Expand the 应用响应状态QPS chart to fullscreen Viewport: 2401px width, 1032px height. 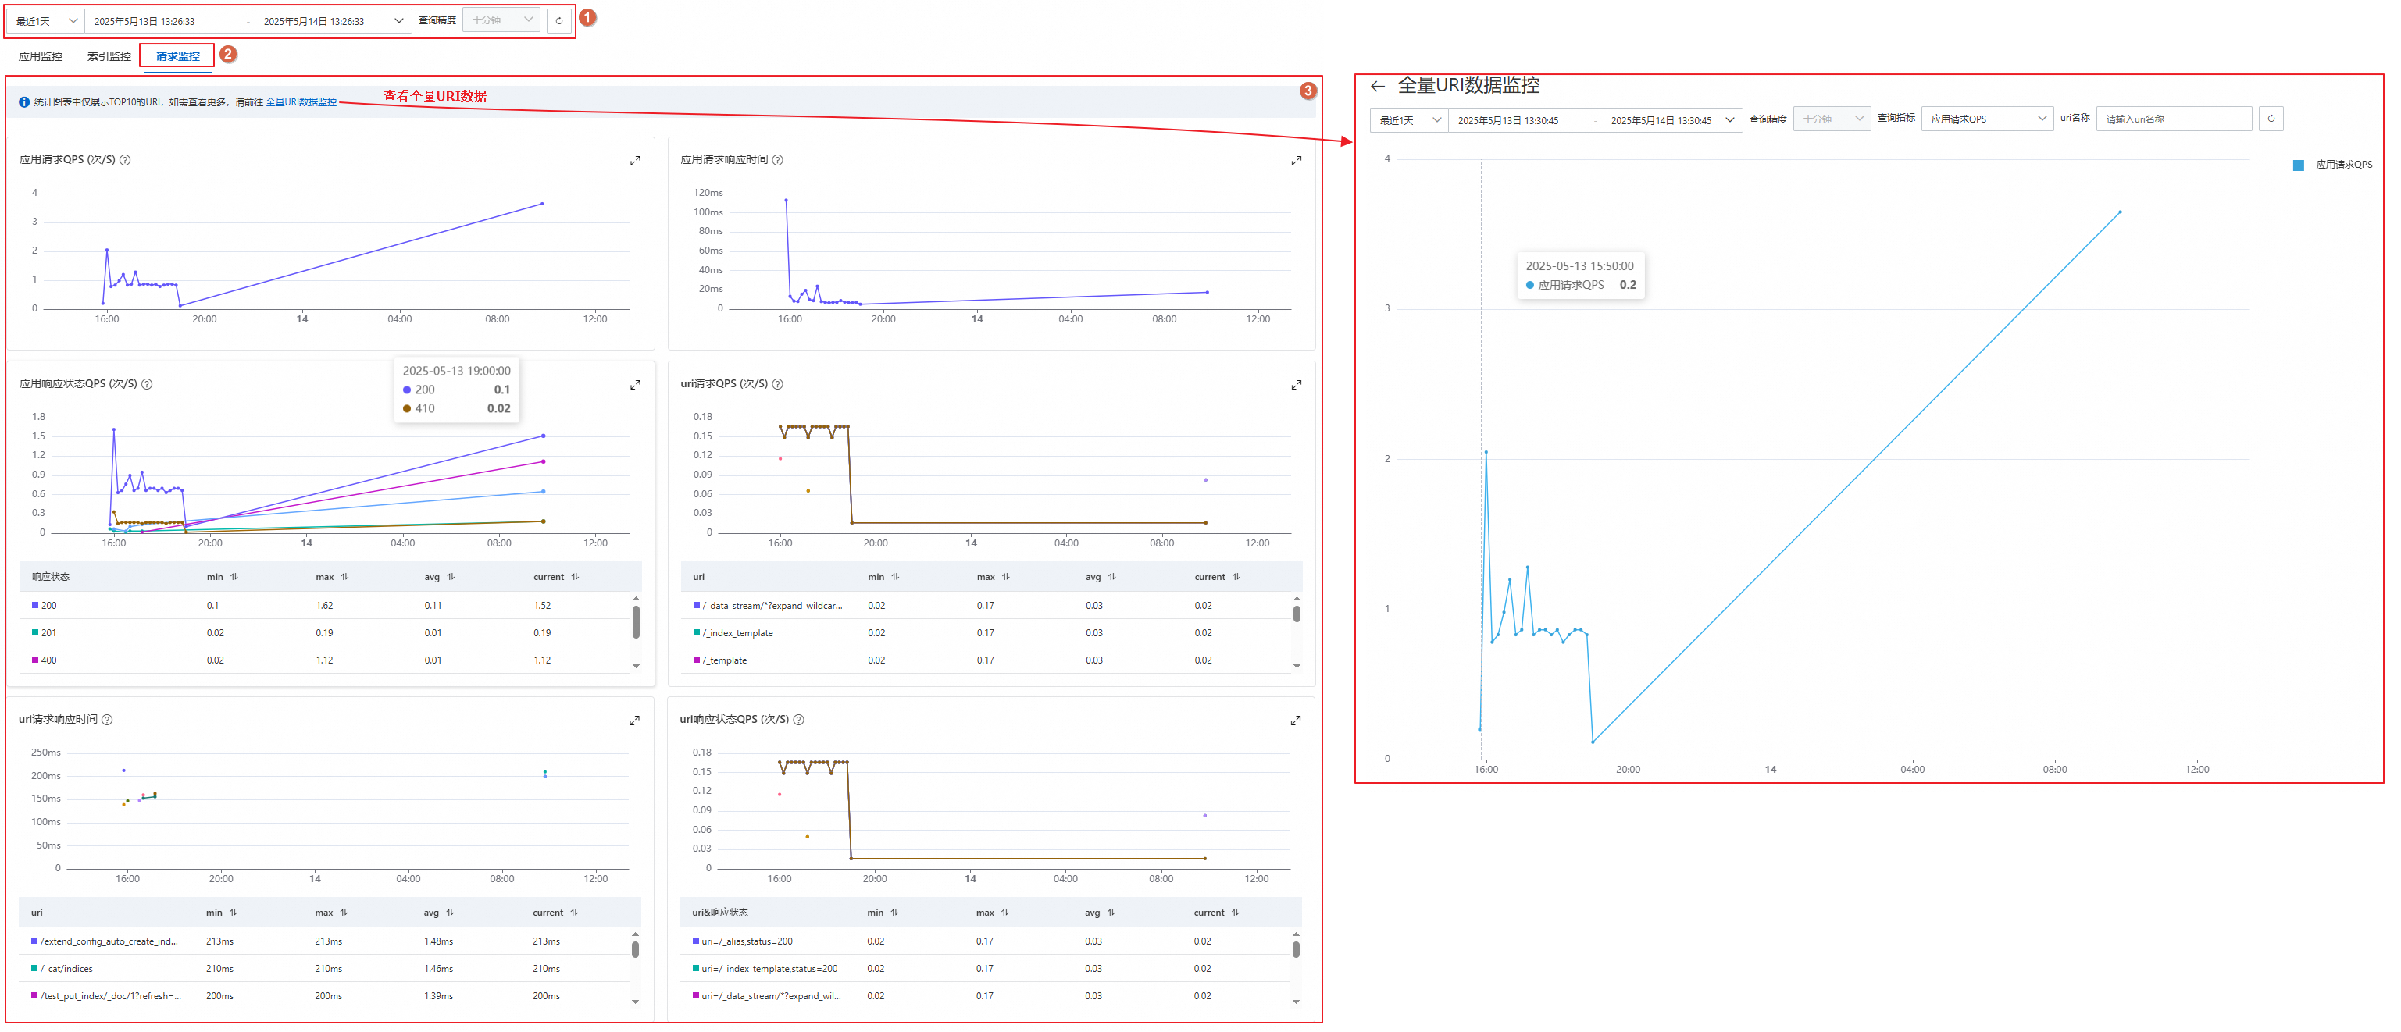(x=635, y=385)
